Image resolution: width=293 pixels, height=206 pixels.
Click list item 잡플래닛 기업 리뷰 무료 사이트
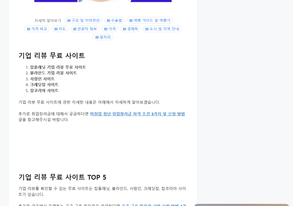58,67
